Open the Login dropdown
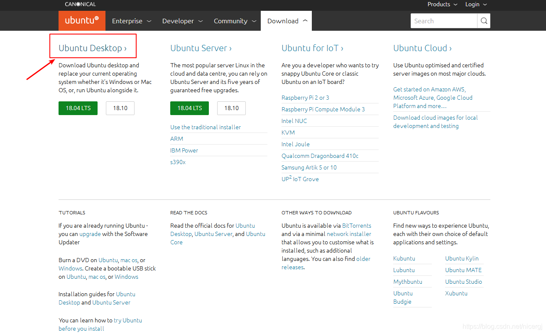The width and height of the screenshot is (546, 334). click(x=476, y=4)
